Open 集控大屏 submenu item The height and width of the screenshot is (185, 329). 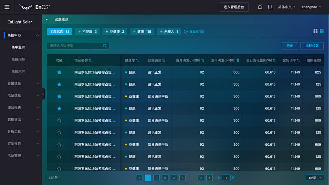18,71
